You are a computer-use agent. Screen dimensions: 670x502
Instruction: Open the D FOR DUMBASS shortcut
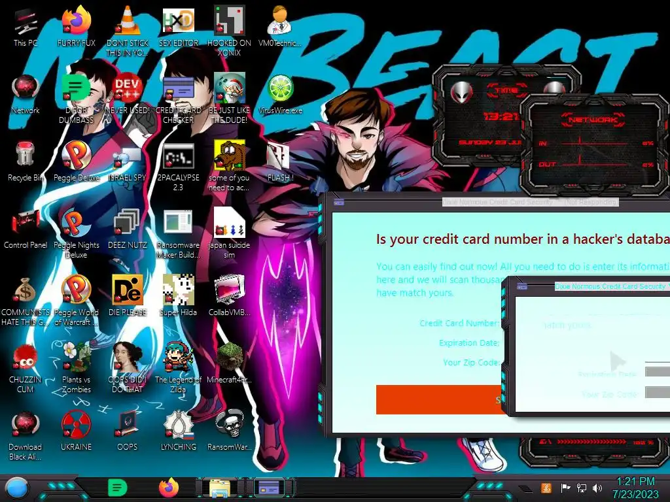click(76, 98)
